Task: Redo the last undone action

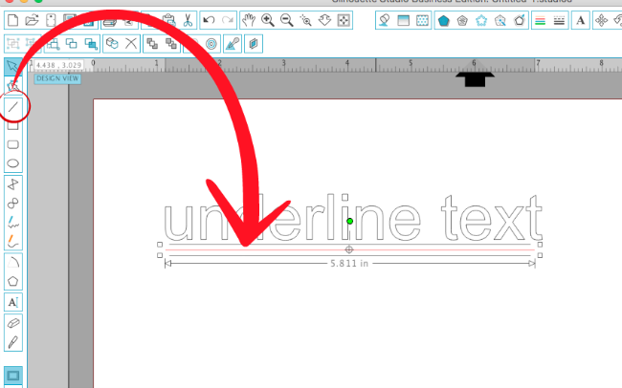Action: click(228, 20)
